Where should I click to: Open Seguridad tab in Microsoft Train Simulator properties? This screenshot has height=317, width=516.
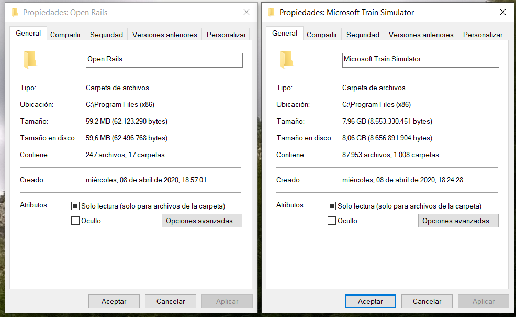(363, 35)
